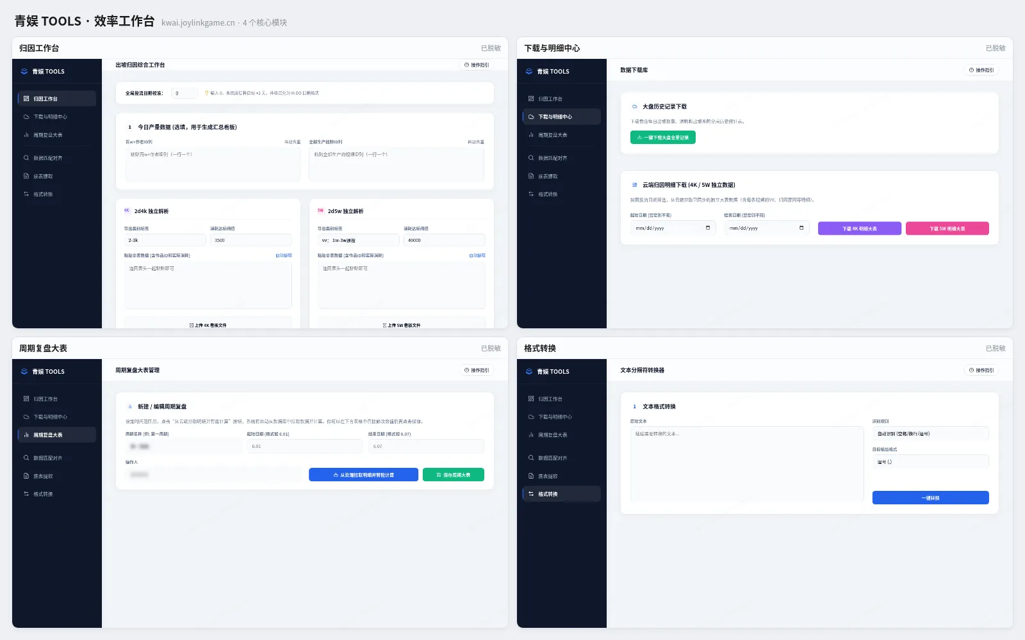In 归因工作台 panel, click 格式转换 swap icon
The image size is (1025, 640).
[26, 194]
